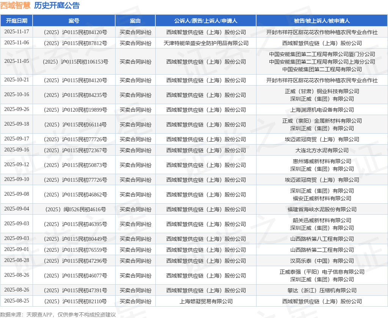388x318 pixels.
Task: Click the date 2025-08-28
Action: 17,260
